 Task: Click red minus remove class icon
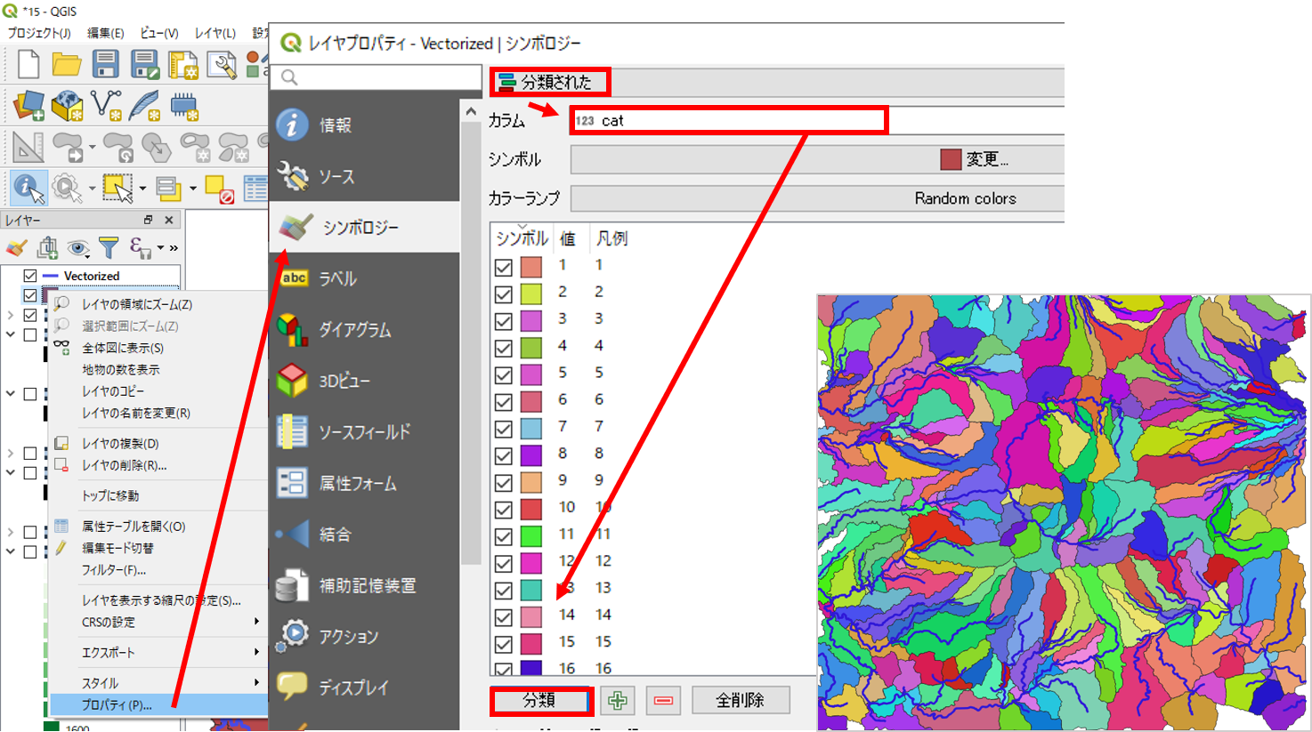click(663, 701)
